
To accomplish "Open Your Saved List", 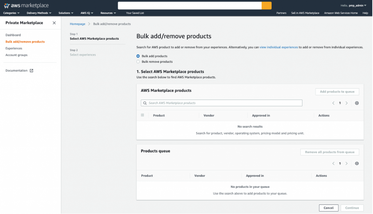I will pyautogui.click(x=135, y=13).
